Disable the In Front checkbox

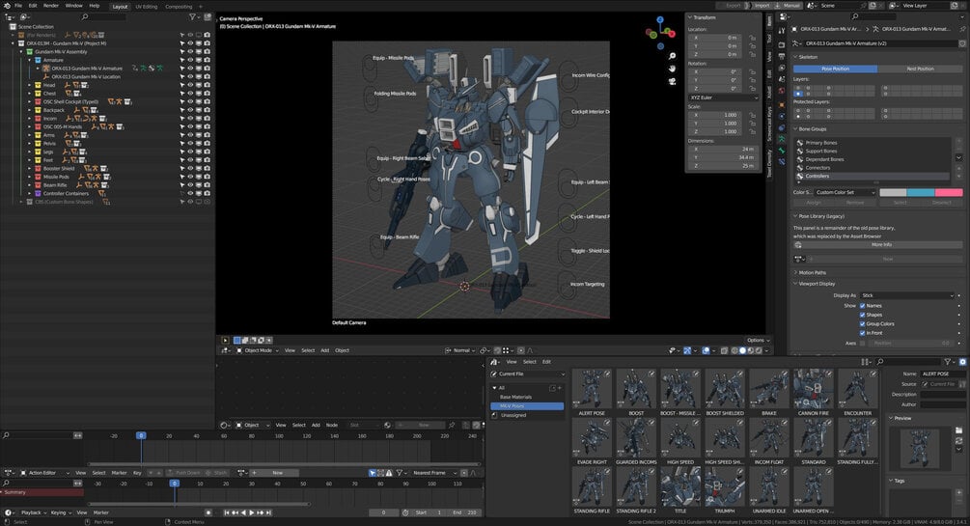coord(863,332)
